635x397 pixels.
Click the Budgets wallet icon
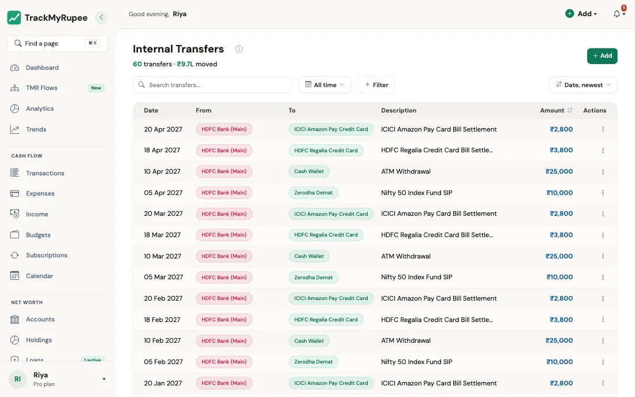tap(14, 235)
